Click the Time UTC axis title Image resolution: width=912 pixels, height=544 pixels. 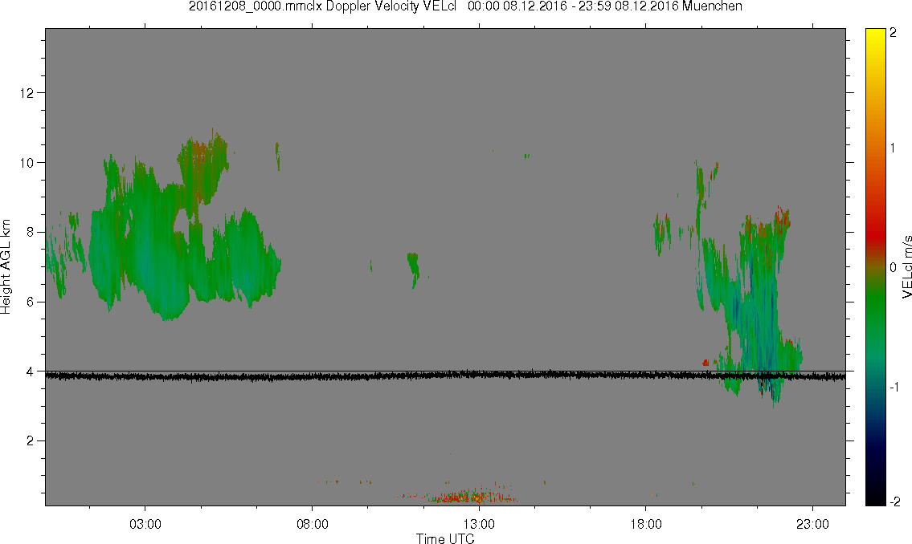[x=445, y=538]
